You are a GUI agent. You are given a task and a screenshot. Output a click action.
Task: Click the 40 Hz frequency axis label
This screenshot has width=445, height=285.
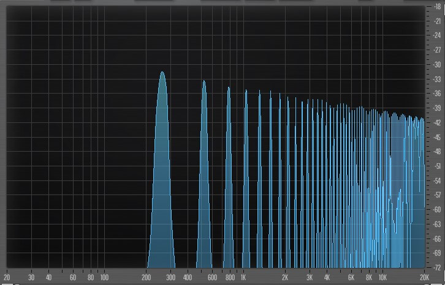(x=48, y=277)
